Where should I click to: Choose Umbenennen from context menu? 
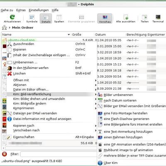coord(52,62)
